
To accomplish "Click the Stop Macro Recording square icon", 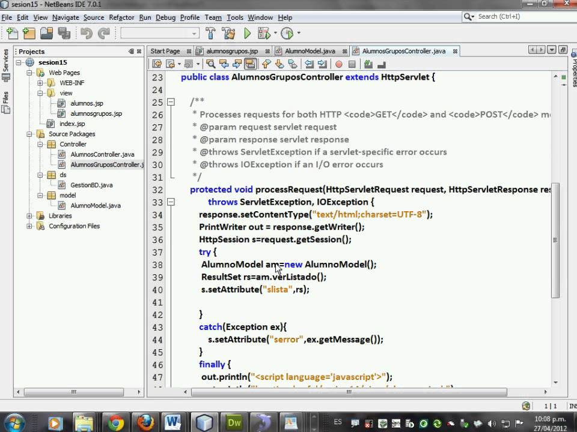I will click(x=352, y=64).
